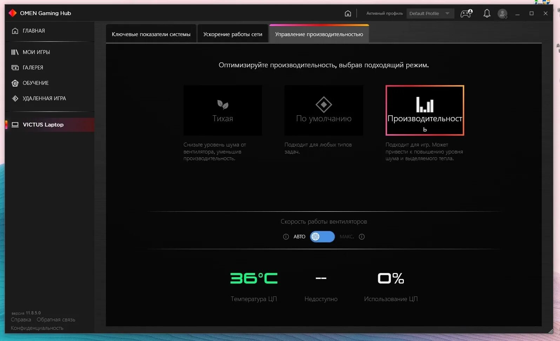This screenshot has width=560, height=341.
Task: Open notifications bell icon
Action: (x=487, y=13)
